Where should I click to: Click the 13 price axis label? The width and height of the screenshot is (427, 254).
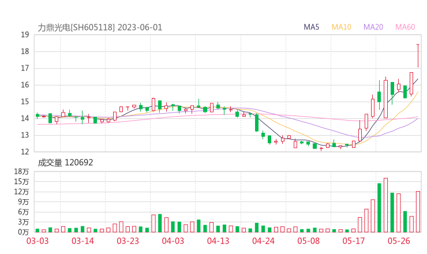point(25,135)
